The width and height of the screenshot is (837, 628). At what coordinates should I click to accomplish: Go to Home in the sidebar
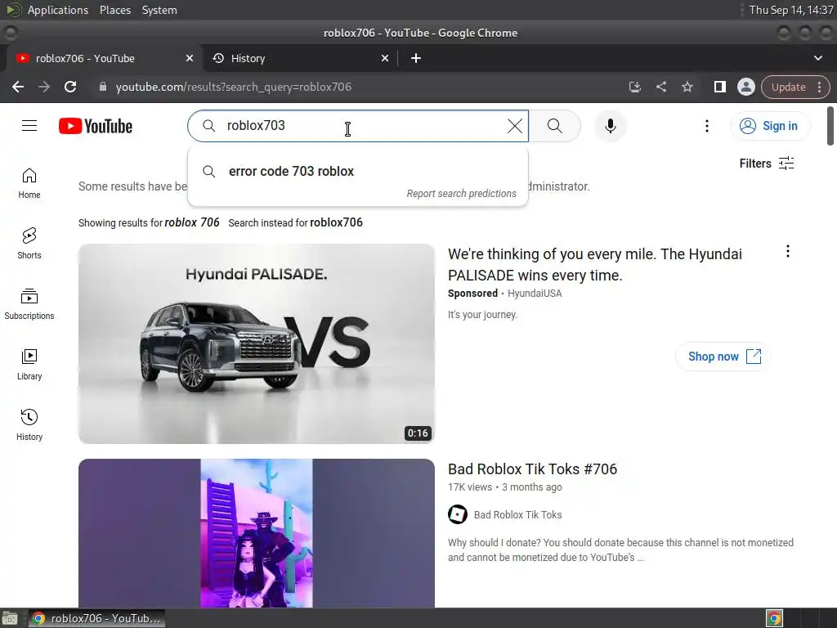[x=29, y=184]
